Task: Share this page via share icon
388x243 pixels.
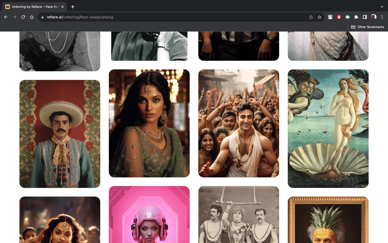Action: pos(311,17)
